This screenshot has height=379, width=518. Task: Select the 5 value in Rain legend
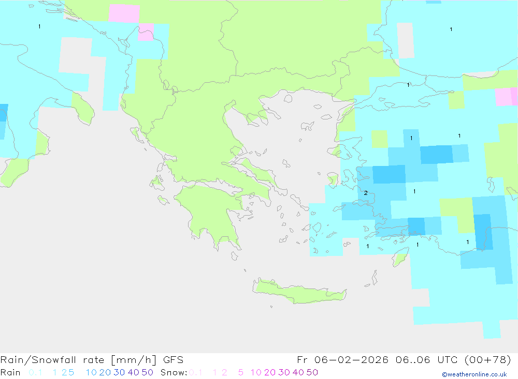pos(71,372)
